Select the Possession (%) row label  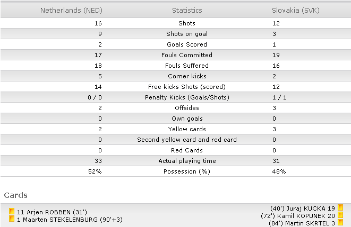[187, 171]
